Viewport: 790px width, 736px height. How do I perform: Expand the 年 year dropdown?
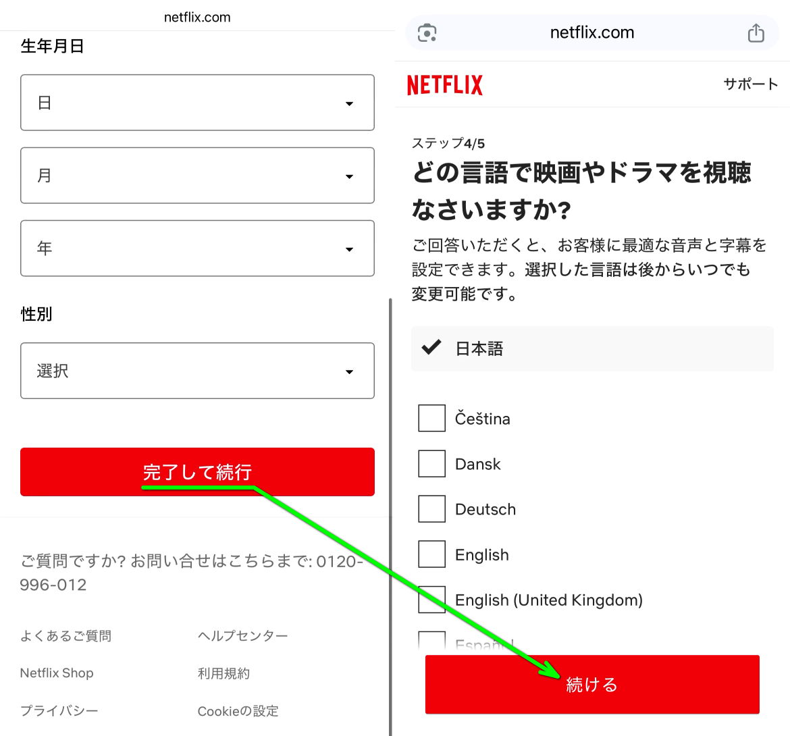[197, 248]
